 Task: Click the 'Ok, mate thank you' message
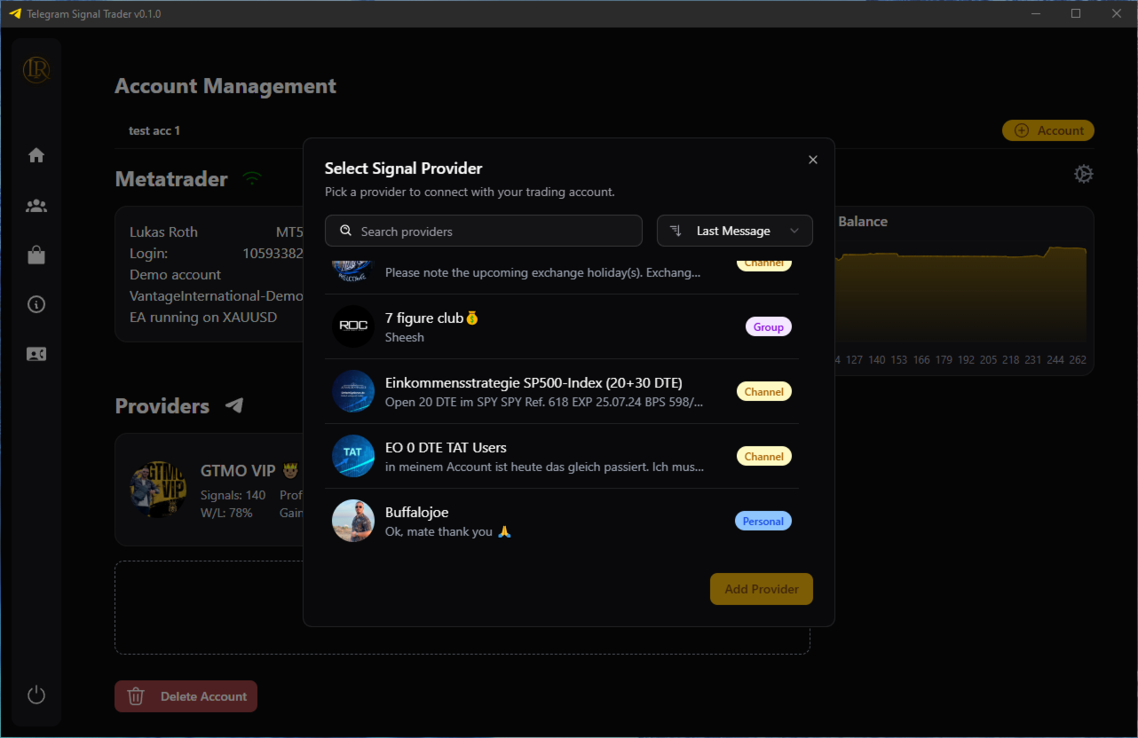(x=448, y=531)
